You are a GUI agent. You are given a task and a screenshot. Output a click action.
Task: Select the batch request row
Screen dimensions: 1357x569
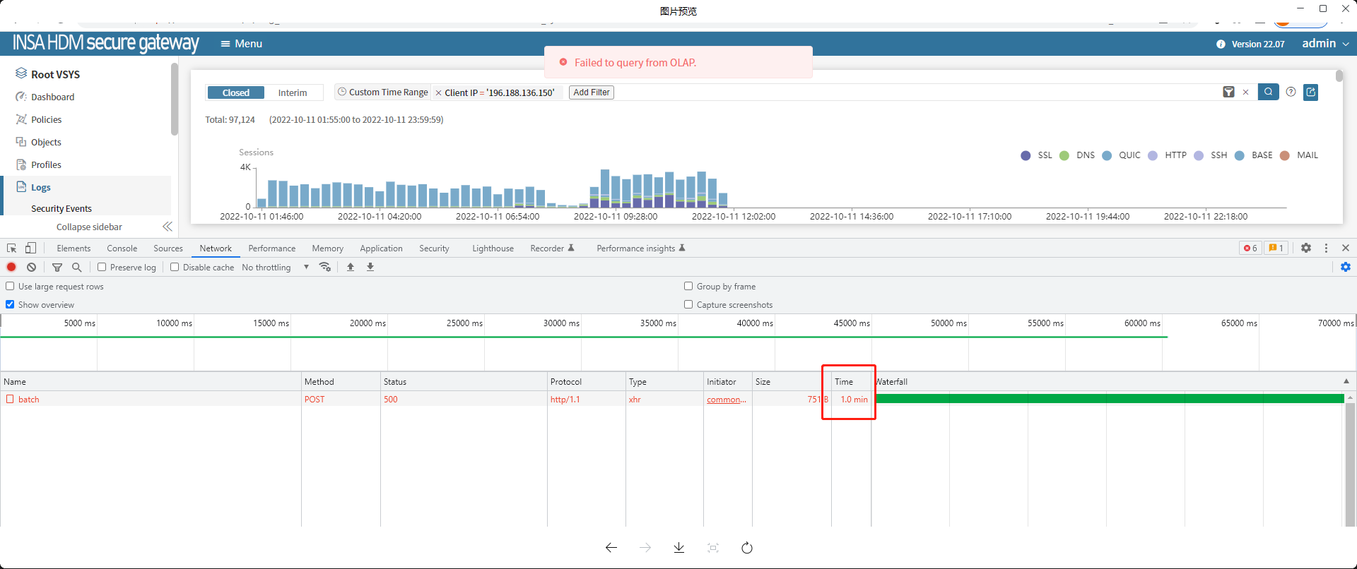[29, 400]
